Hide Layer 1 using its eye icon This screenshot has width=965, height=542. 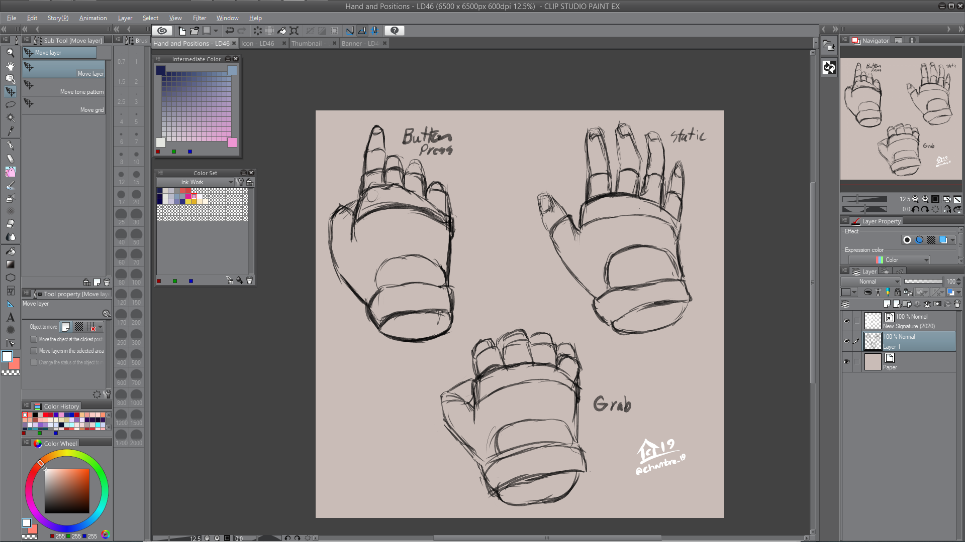tap(846, 341)
